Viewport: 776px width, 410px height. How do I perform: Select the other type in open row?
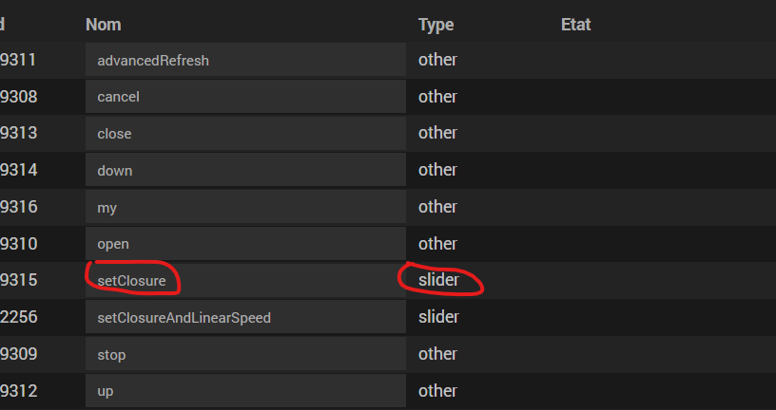(437, 244)
